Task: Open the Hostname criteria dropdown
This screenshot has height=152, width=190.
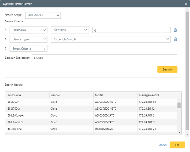Action: click(28, 30)
